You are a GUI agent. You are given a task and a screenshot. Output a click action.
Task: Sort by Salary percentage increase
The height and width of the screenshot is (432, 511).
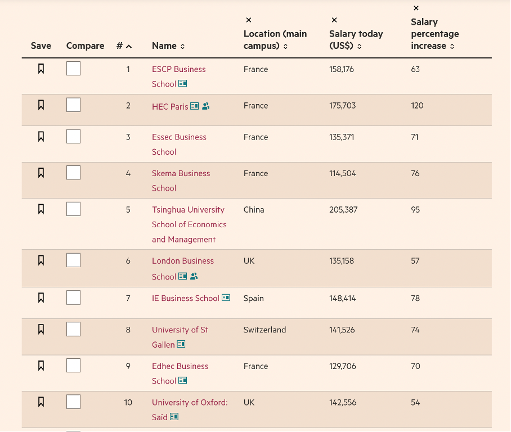(434, 34)
